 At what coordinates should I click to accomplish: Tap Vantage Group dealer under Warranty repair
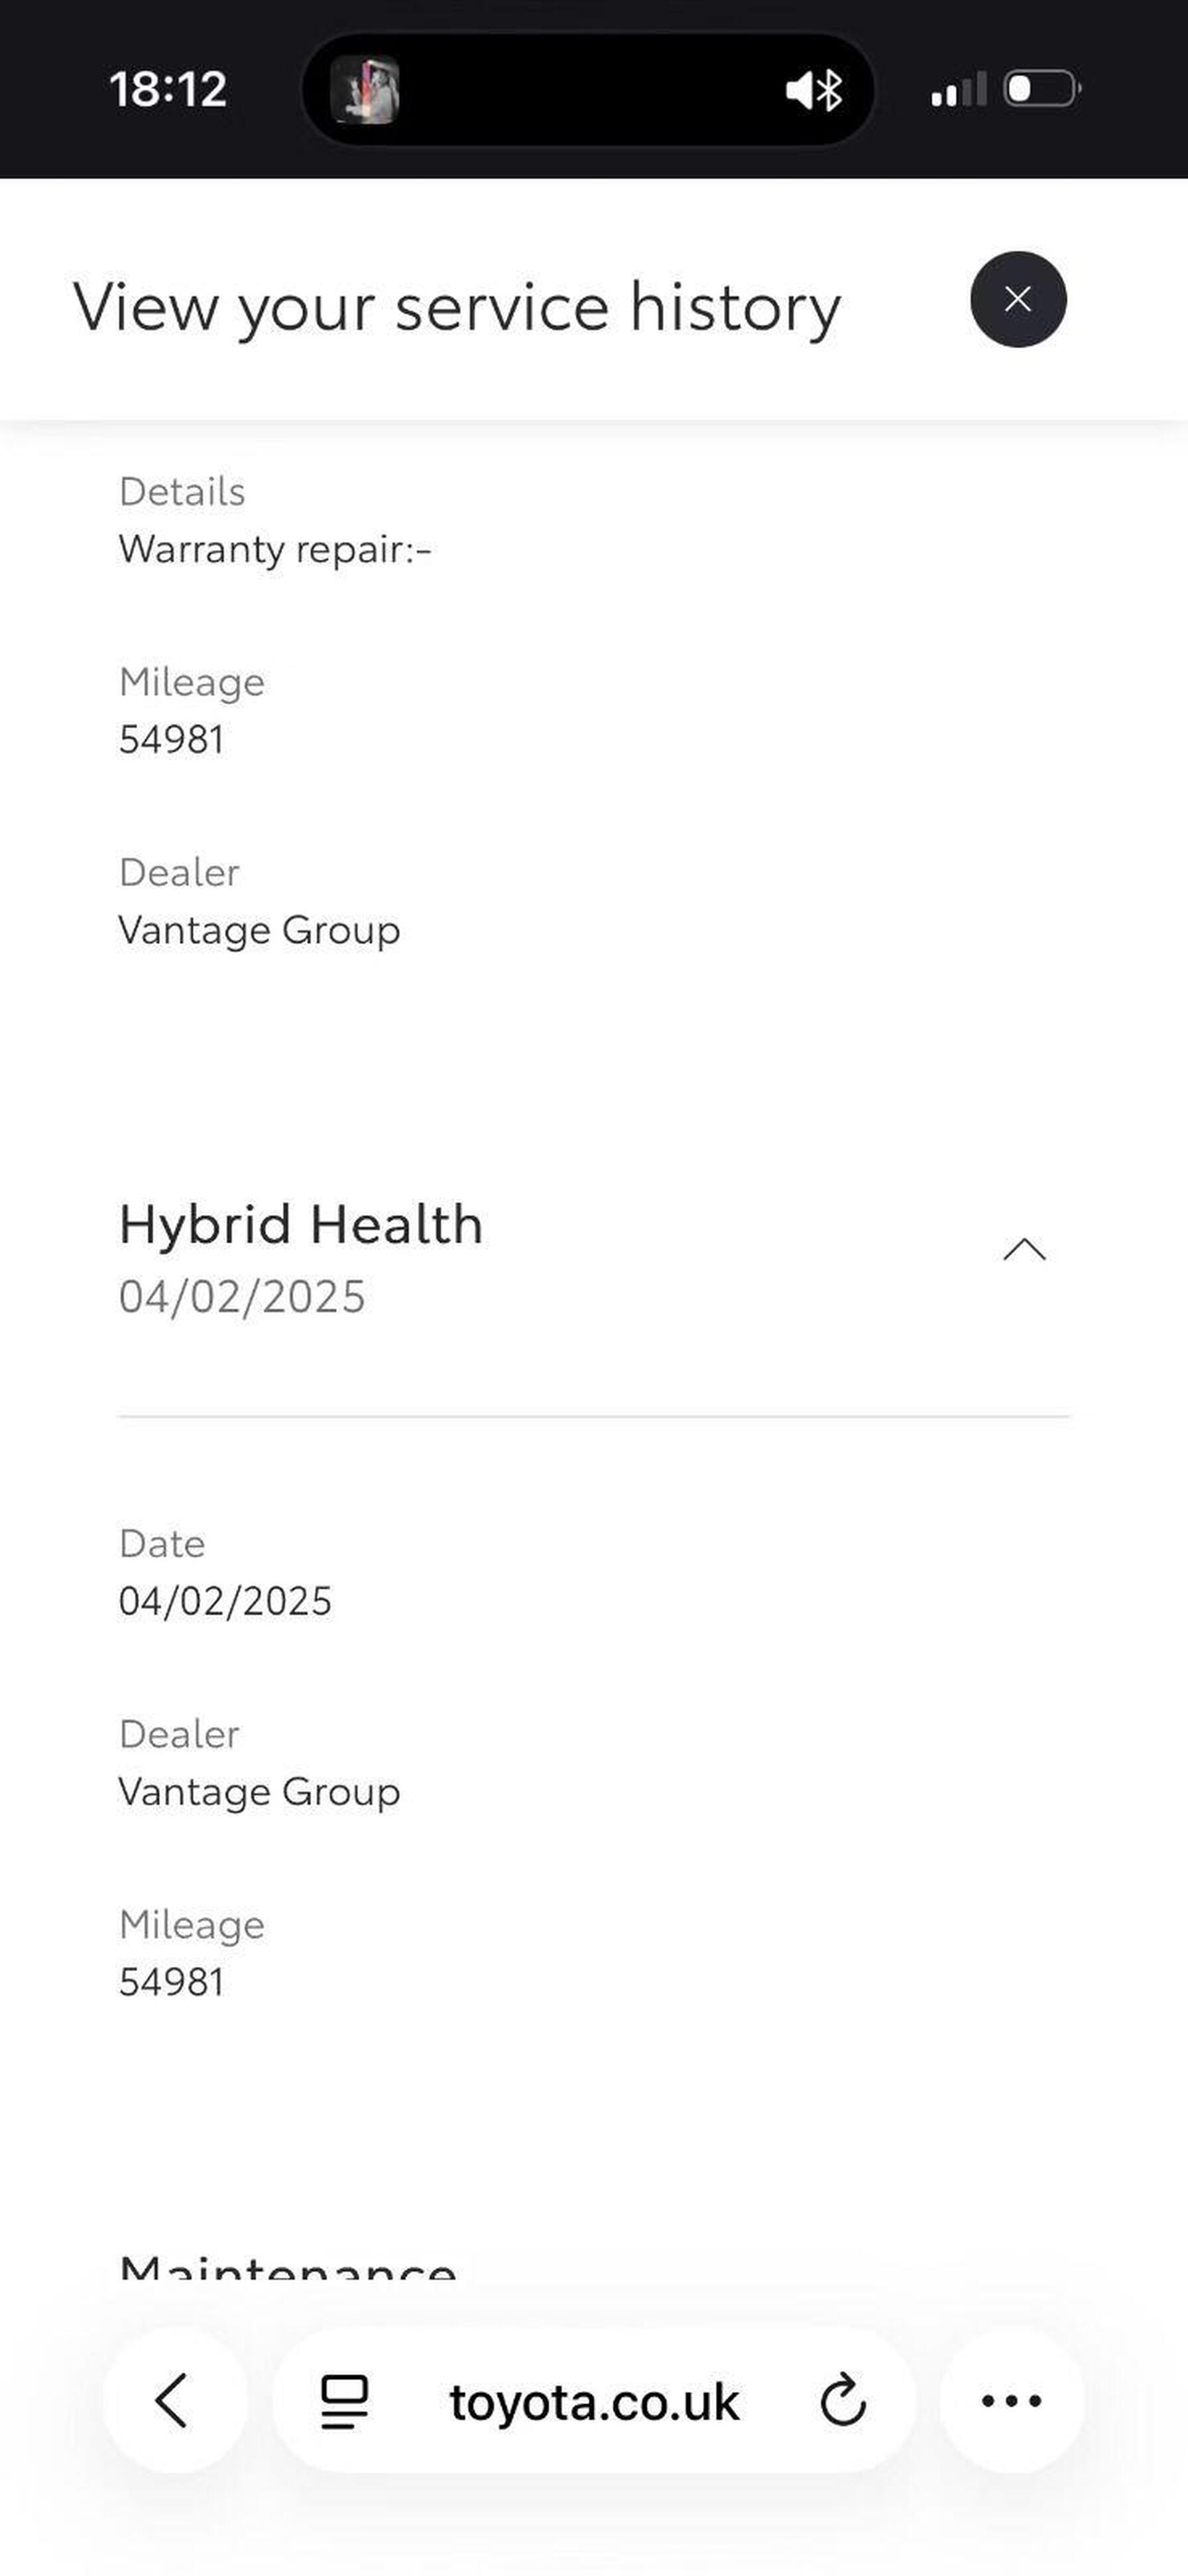[259, 930]
